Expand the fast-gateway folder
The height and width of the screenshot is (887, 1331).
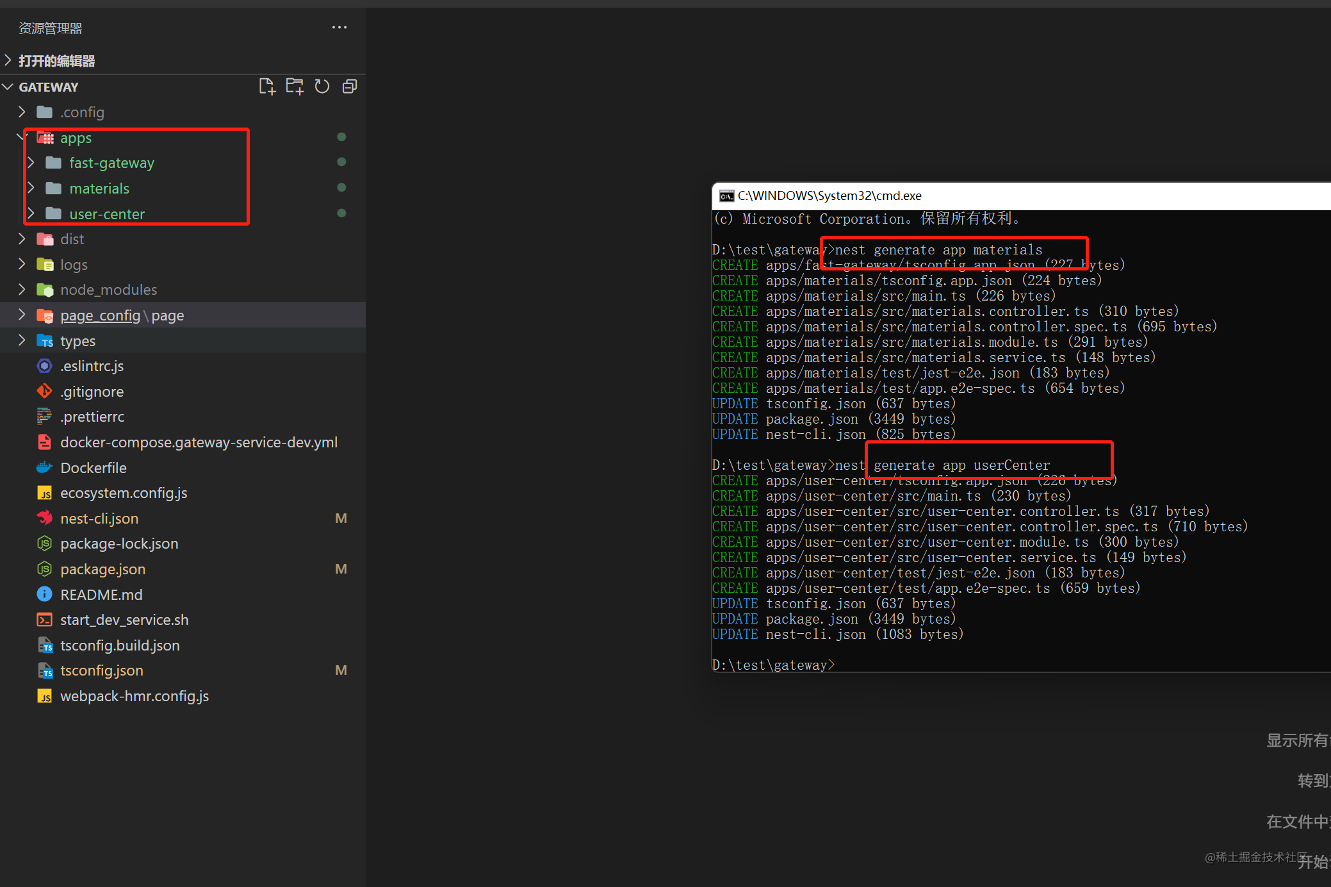pyautogui.click(x=31, y=163)
